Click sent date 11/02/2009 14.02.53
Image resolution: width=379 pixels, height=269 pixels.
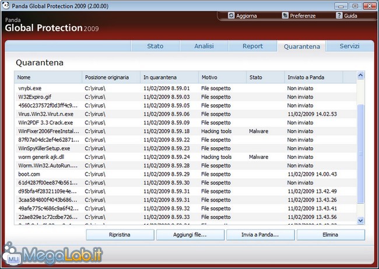(313, 114)
